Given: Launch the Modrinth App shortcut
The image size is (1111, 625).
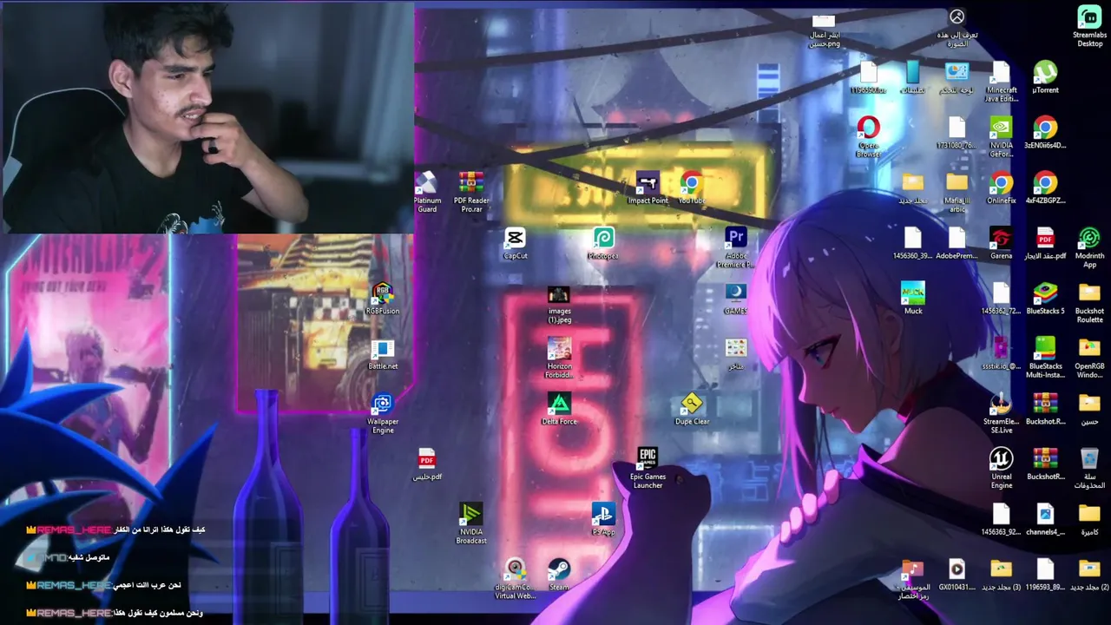Looking at the screenshot, I should pos(1089,247).
